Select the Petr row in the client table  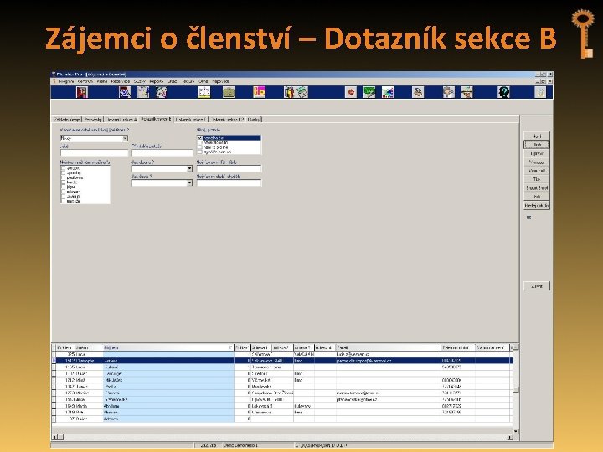click(x=282, y=413)
